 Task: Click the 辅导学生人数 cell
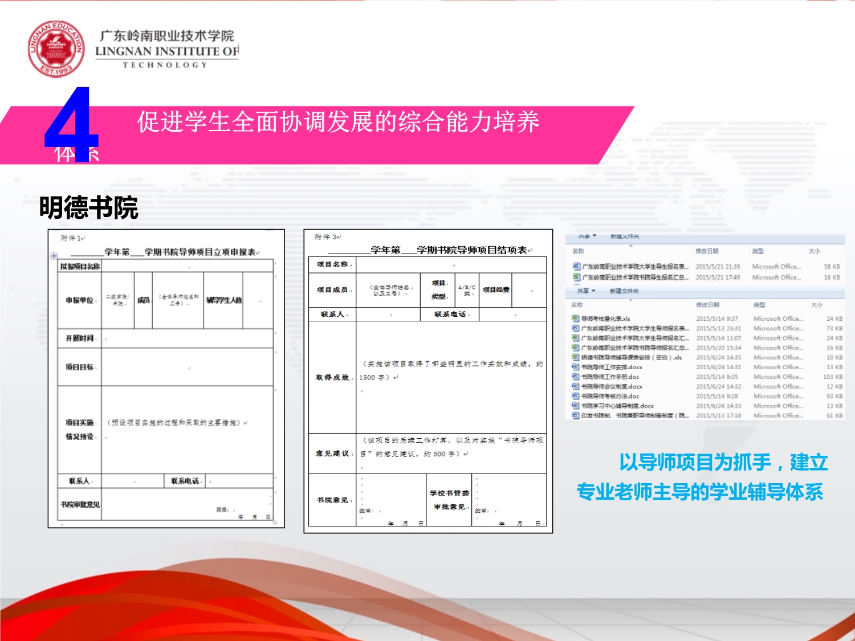[223, 300]
